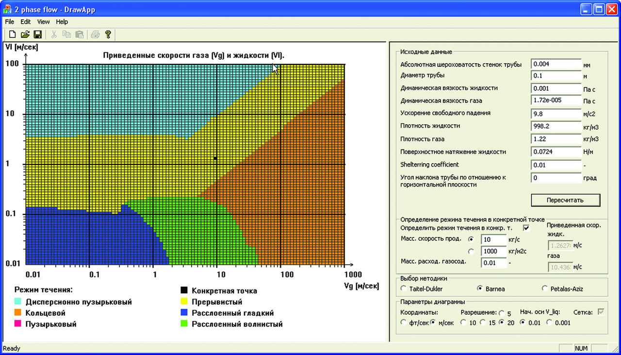Select the Taitel-Dukler method
This screenshot has width=621, height=355.
tap(403, 288)
